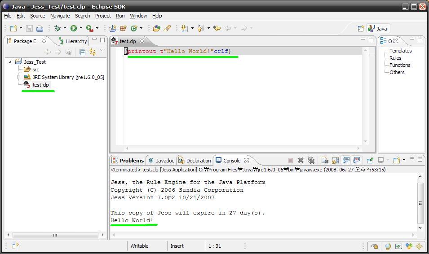
Task: Select Templates in the Outline
Action: 401,51
